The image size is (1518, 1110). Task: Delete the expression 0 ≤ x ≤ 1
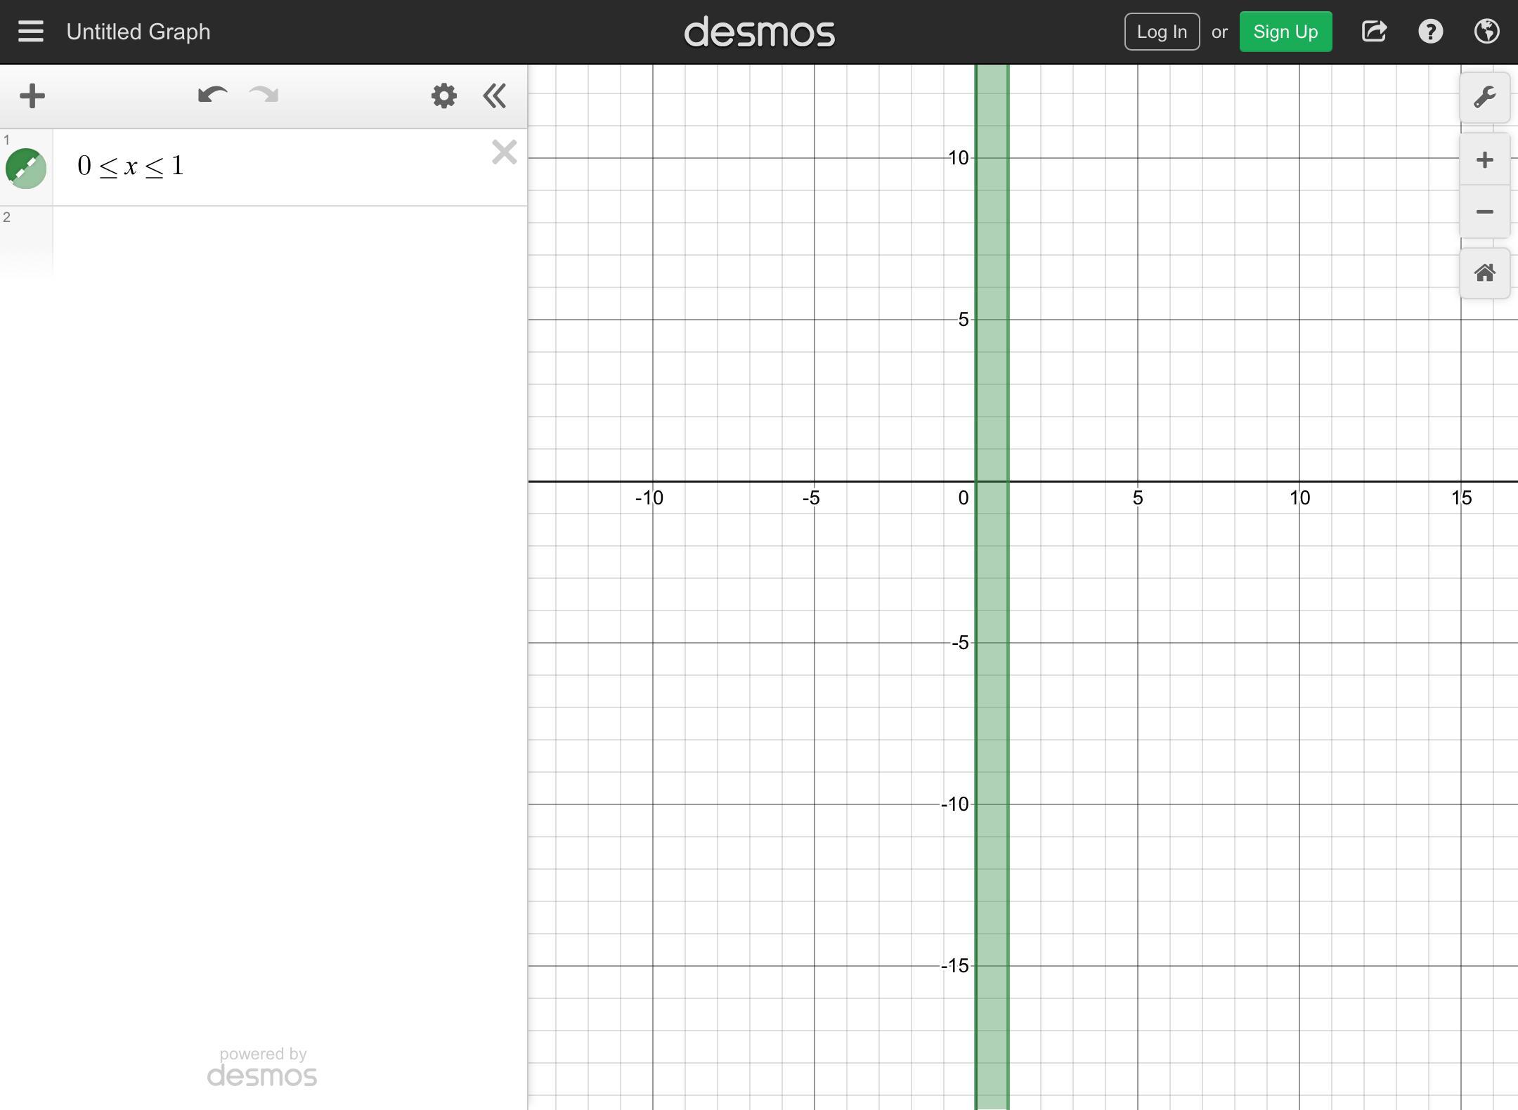coord(504,152)
